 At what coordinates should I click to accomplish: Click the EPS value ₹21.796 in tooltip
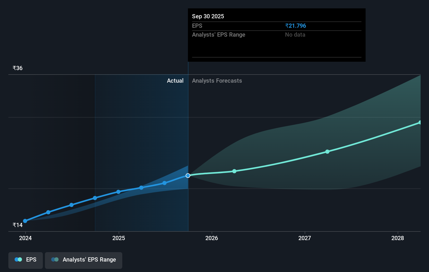[296, 26]
